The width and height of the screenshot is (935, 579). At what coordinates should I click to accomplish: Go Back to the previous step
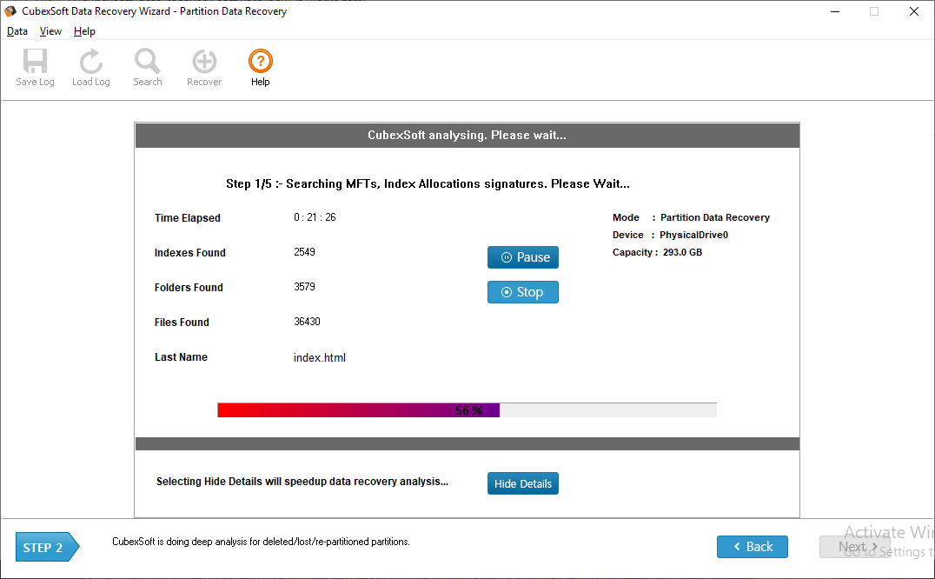point(752,547)
